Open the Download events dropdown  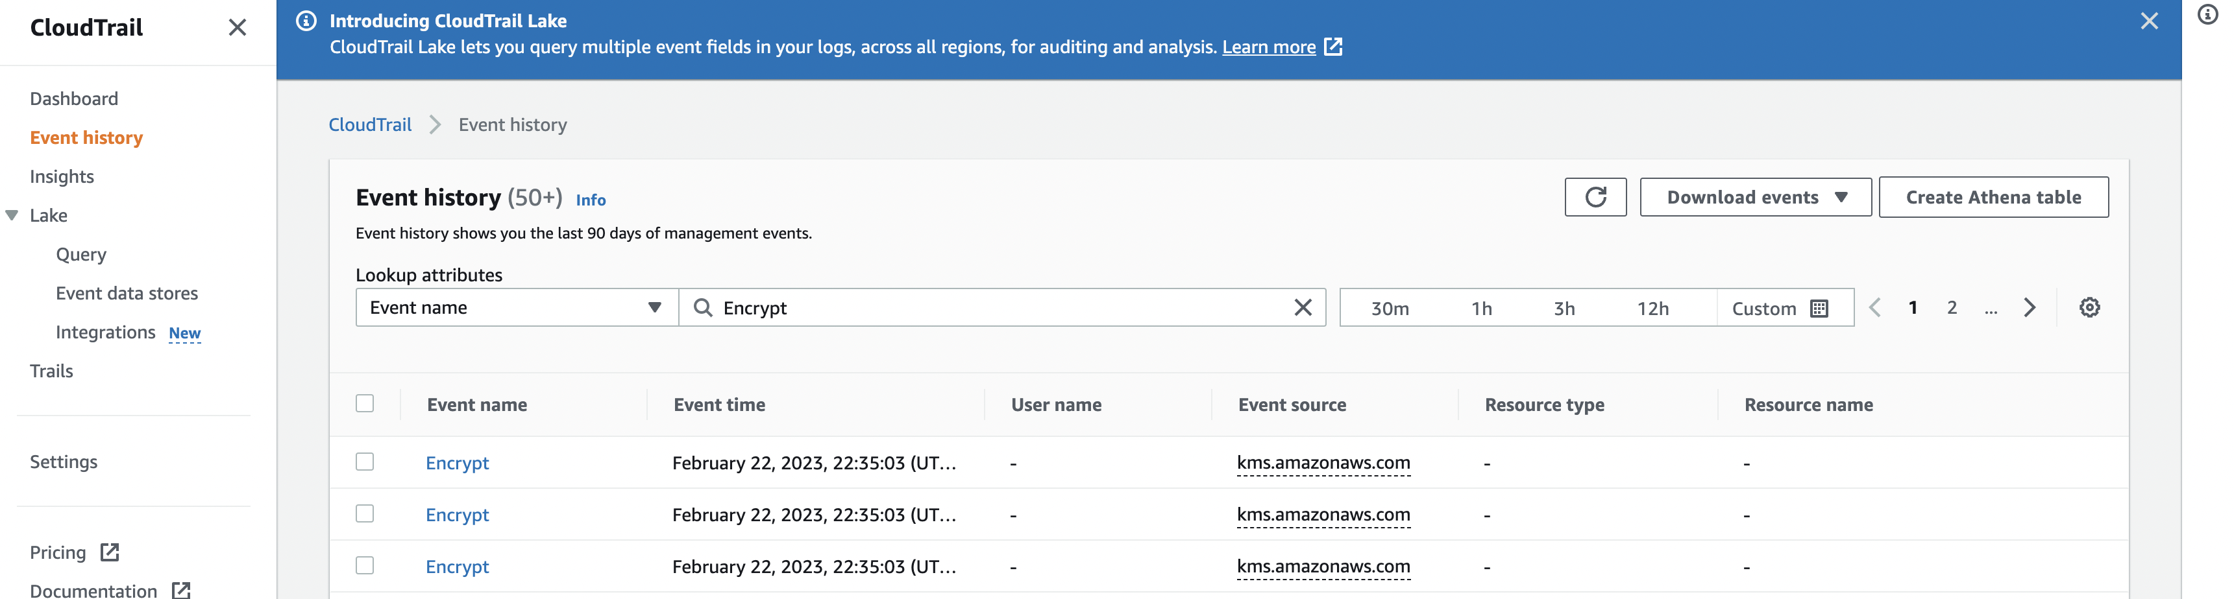coord(1754,196)
